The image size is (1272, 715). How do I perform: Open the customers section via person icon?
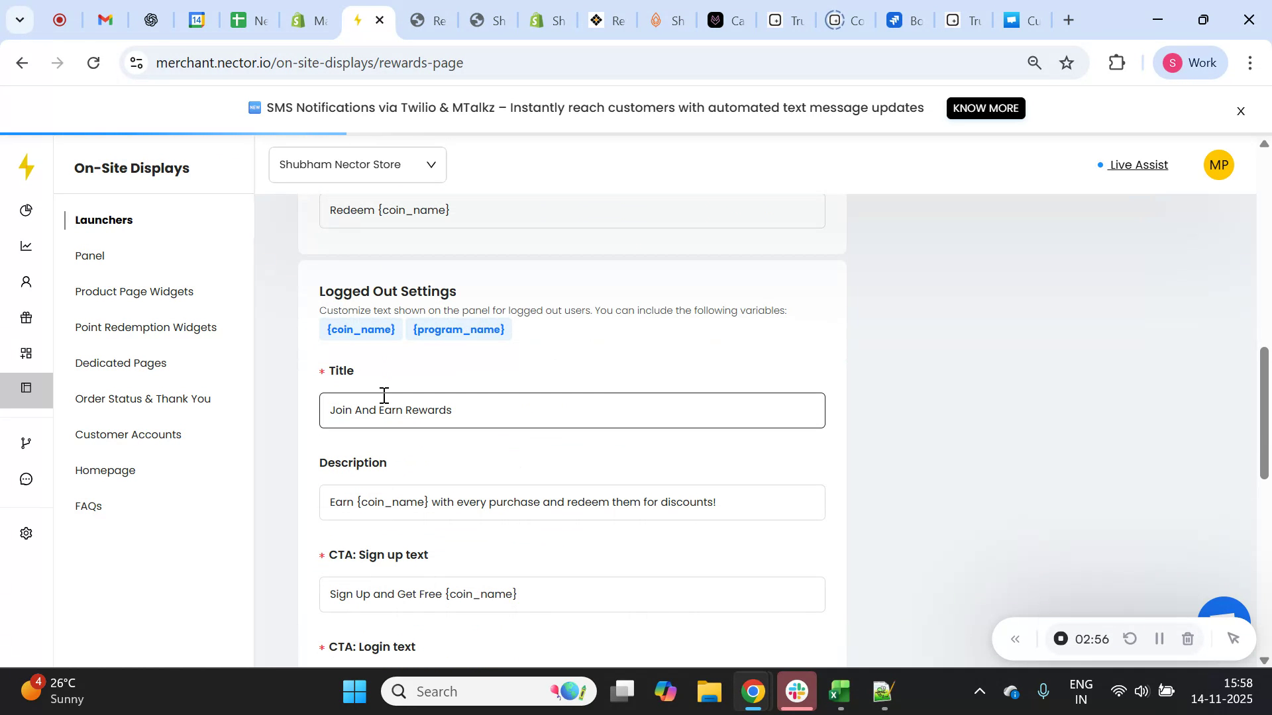coord(26,281)
